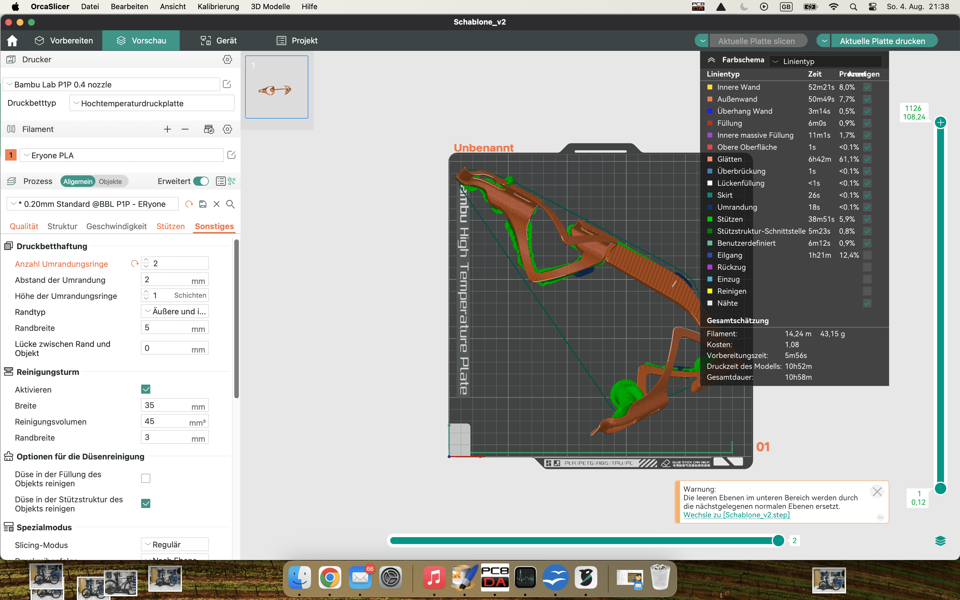Click the layers icon below vertical slider

(x=940, y=541)
